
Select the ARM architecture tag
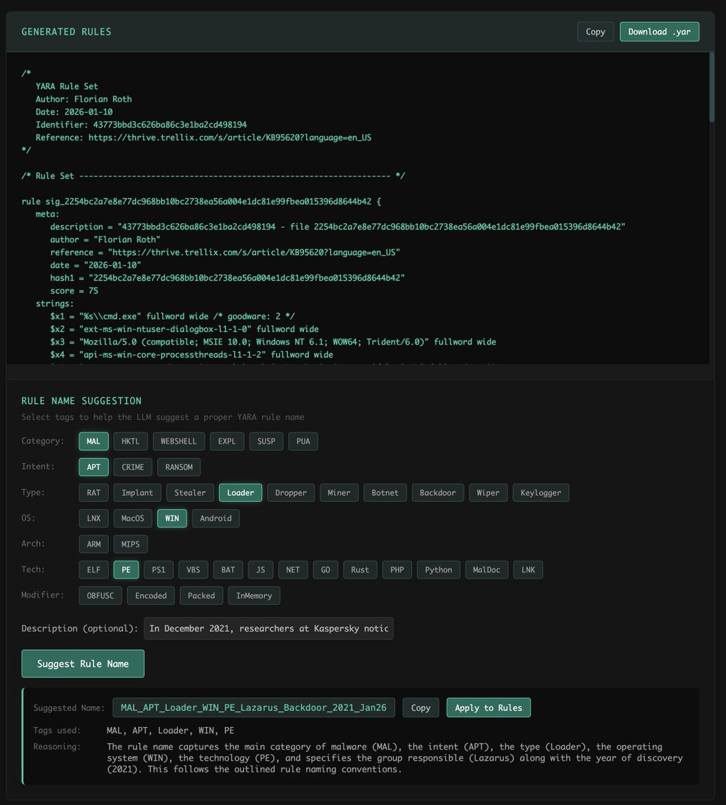(x=93, y=543)
